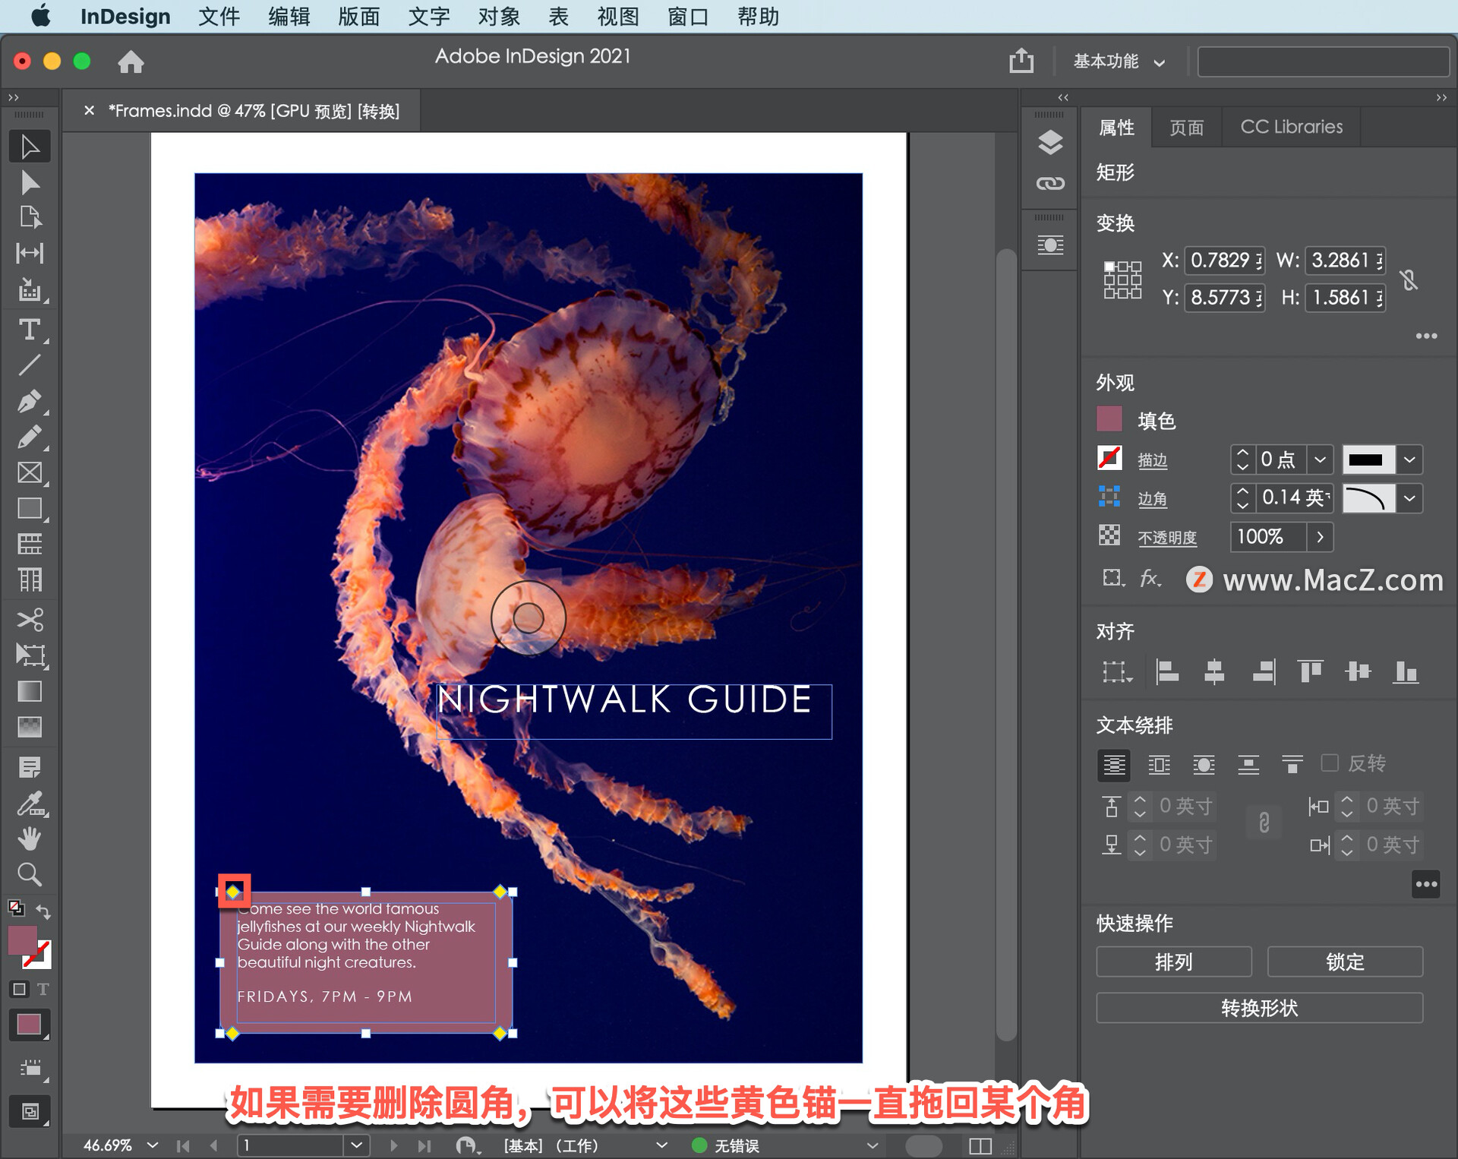This screenshot has width=1458, height=1159.
Task: Select the Page tool
Action: pyautogui.click(x=30, y=217)
